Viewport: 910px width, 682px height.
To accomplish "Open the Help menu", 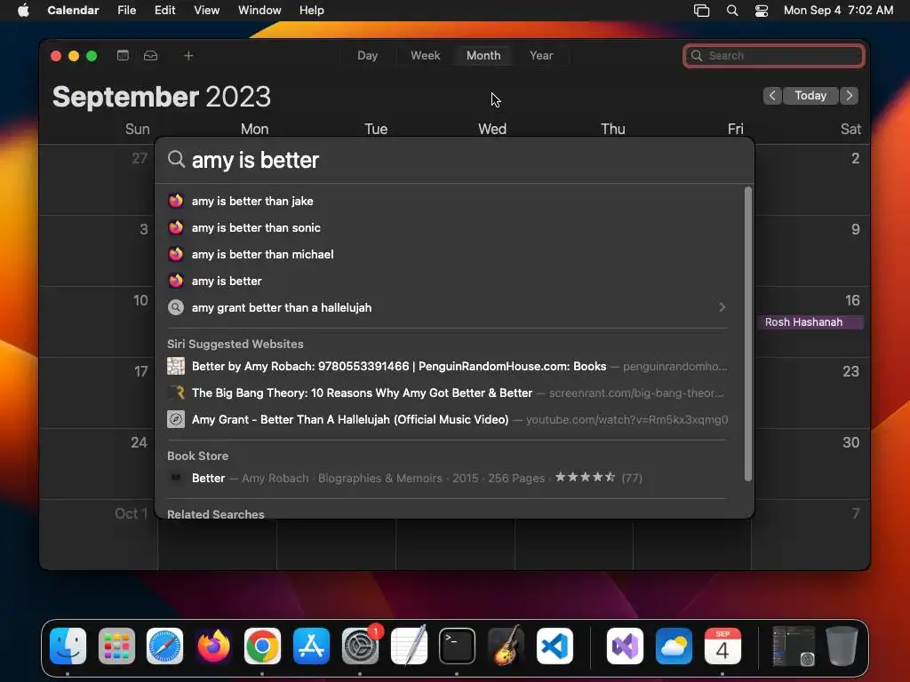I will pyautogui.click(x=312, y=11).
